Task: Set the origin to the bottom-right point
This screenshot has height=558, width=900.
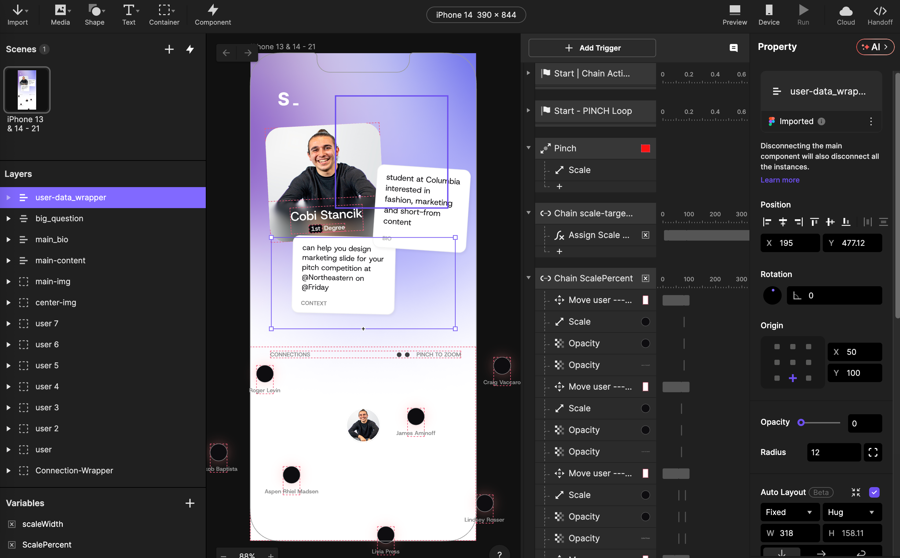Action: (808, 378)
